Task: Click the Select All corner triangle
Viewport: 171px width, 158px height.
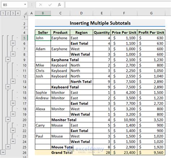Action: [x=25, y=13]
